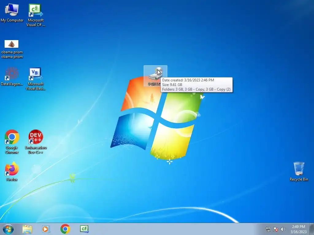Select the Recycle Bin icon
Viewport: 314px width, 235px height.
pos(299,171)
